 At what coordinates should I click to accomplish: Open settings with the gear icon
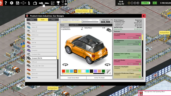(12, 3)
